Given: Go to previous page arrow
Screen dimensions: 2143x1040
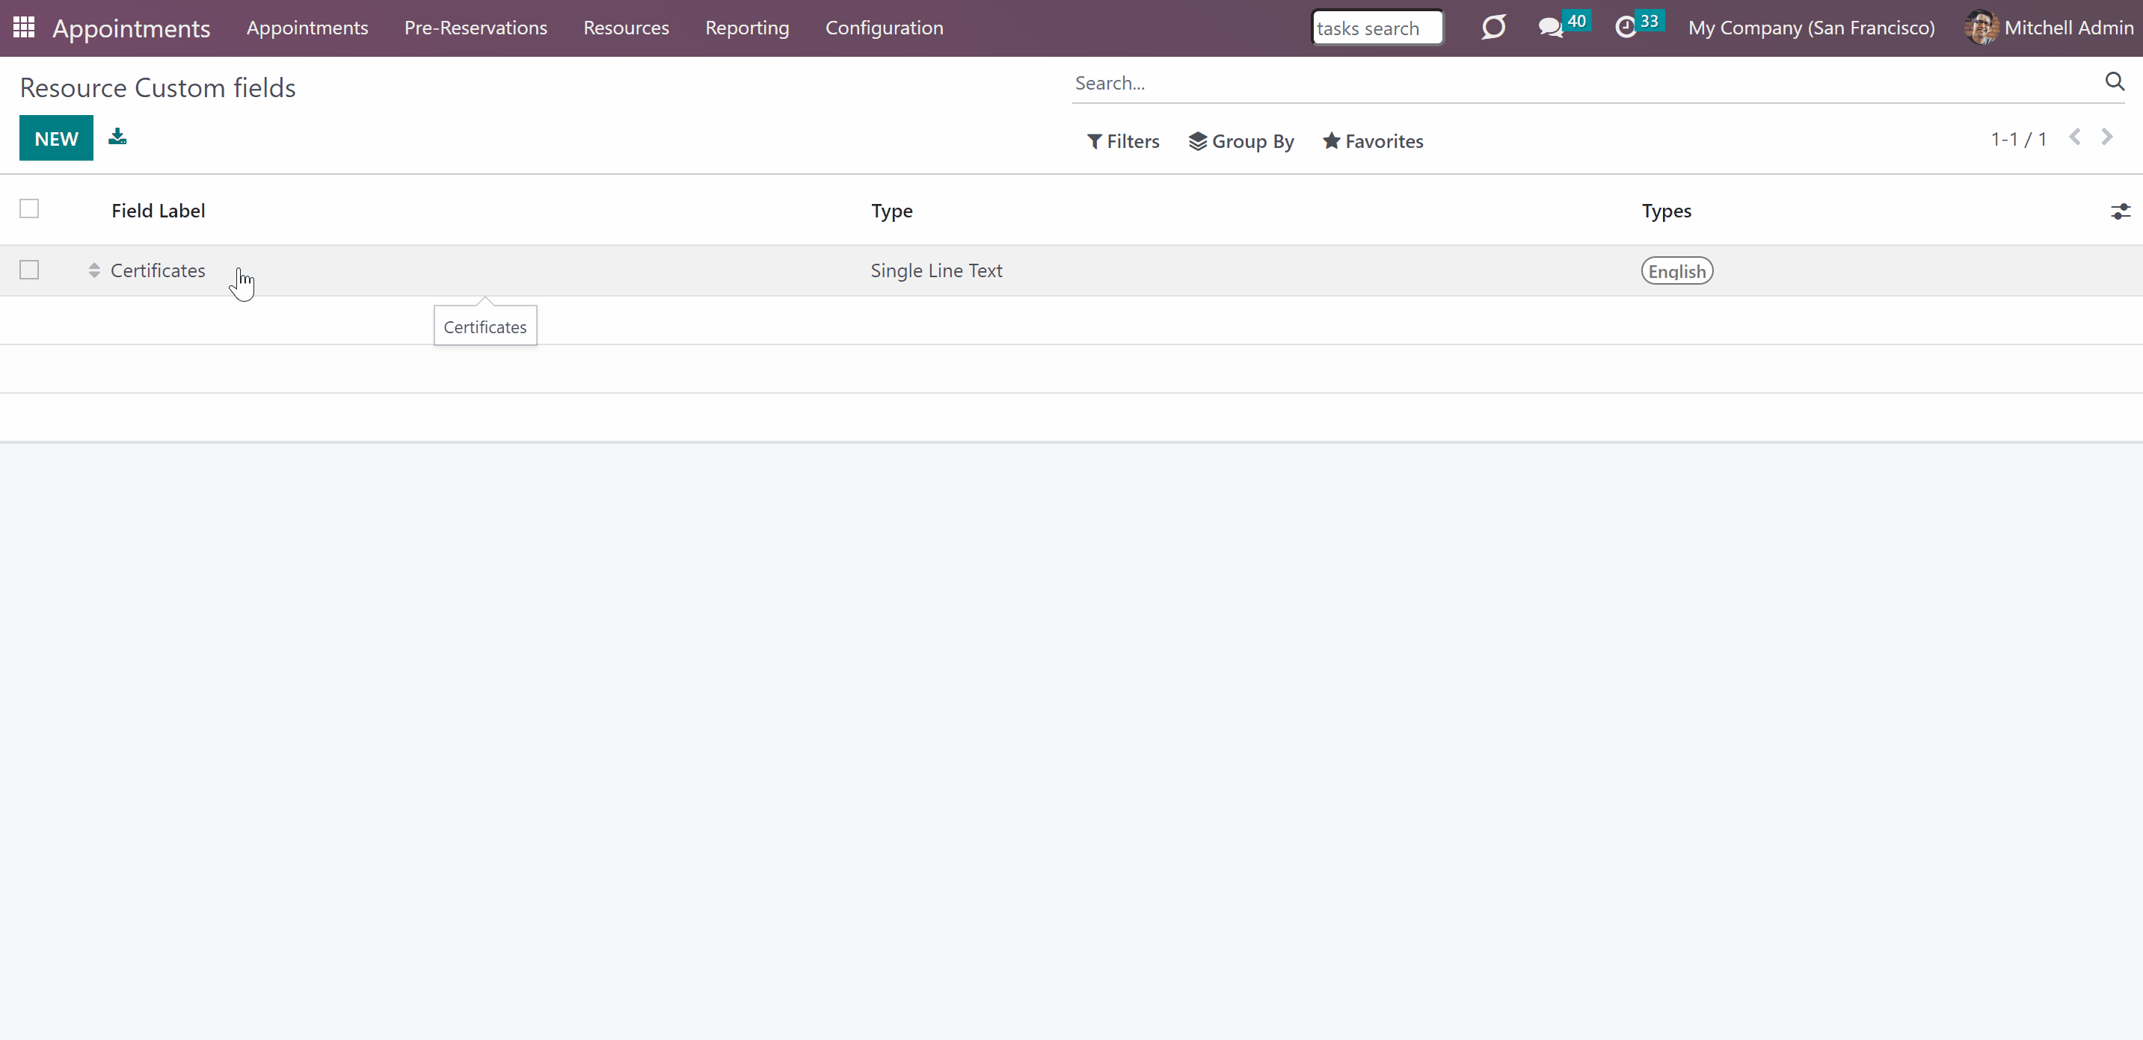Looking at the screenshot, I should (x=2075, y=137).
